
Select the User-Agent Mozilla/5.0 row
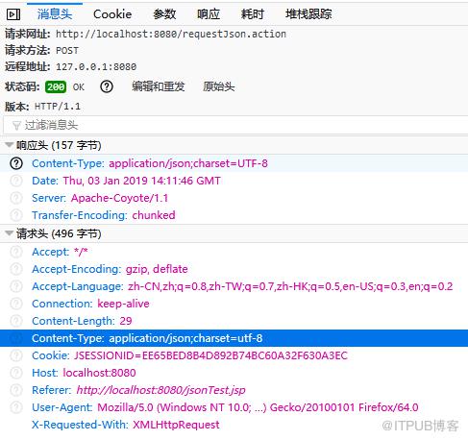tap(234, 407)
